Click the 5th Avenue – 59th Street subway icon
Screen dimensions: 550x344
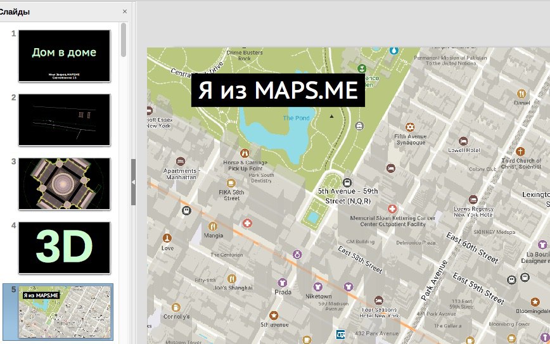[x=347, y=182]
